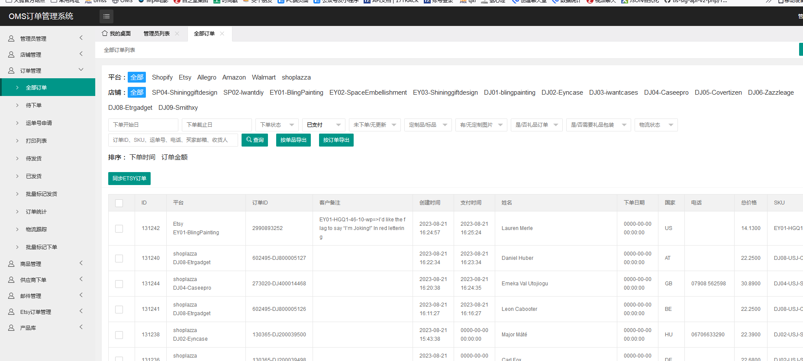Open the 定制品/标品 dropdown
Viewport: 803px width, 361px height.
coord(428,125)
